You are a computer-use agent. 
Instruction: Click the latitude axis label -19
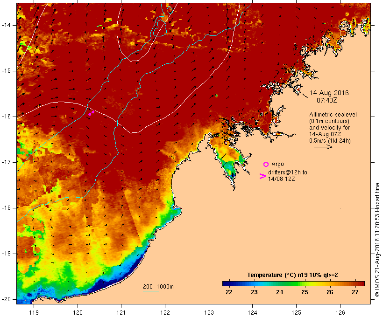point(6,254)
